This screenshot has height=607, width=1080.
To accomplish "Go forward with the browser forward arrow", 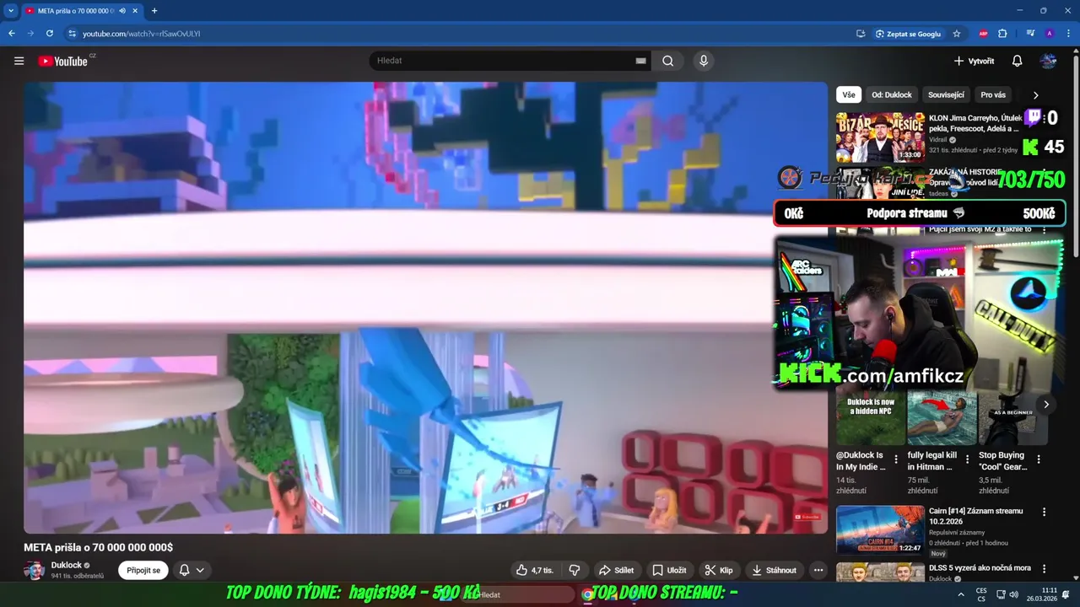I will [x=30, y=34].
